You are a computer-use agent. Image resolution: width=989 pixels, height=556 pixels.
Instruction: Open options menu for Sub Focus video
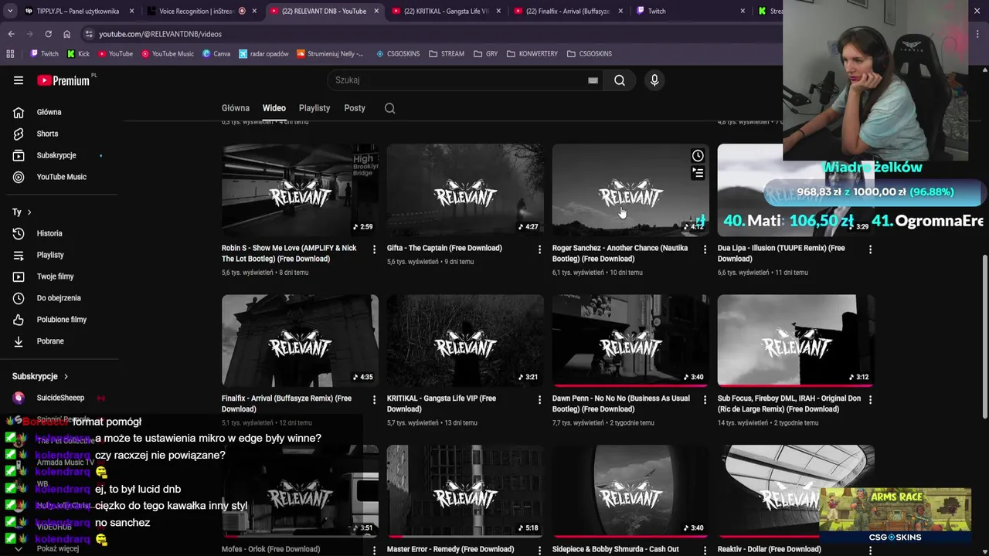click(870, 400)
